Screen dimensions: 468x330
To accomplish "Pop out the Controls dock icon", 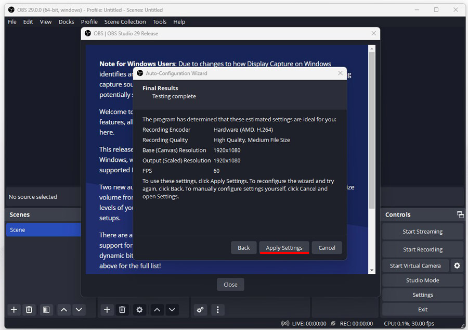I will pos(460,214).
